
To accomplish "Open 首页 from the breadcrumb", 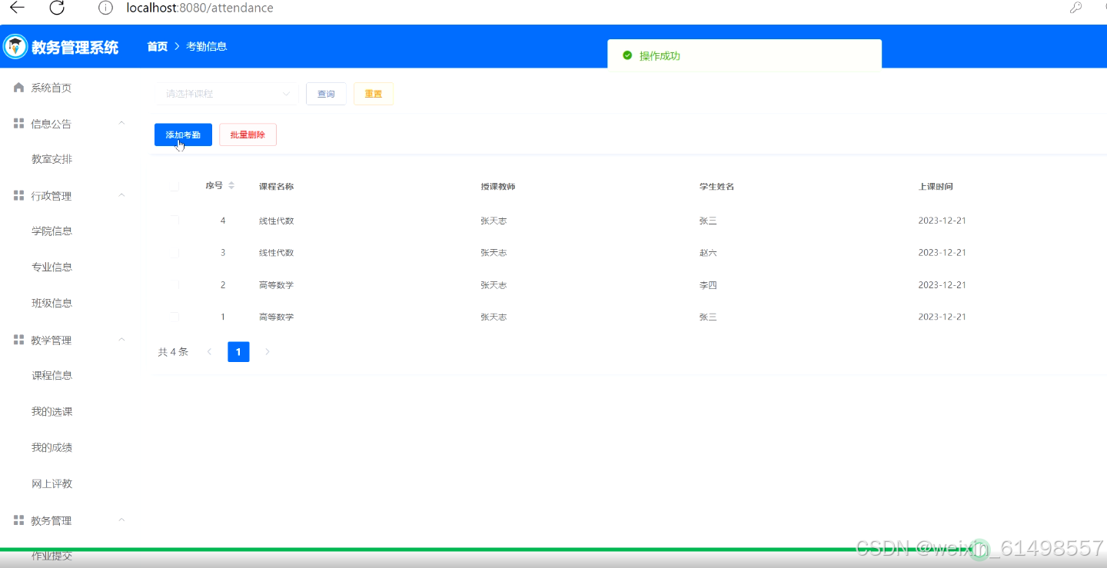I will coord(157,46).
